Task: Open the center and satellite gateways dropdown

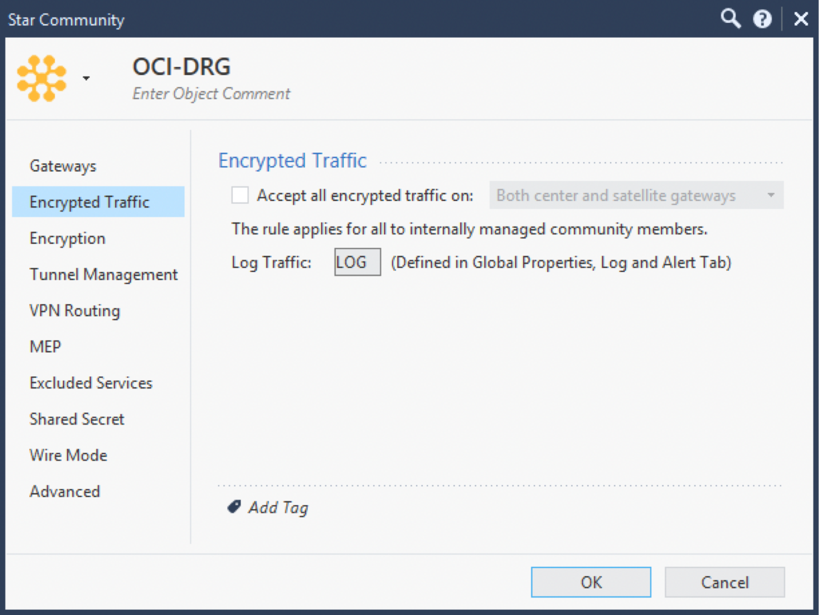Action: tap(636, 195)
